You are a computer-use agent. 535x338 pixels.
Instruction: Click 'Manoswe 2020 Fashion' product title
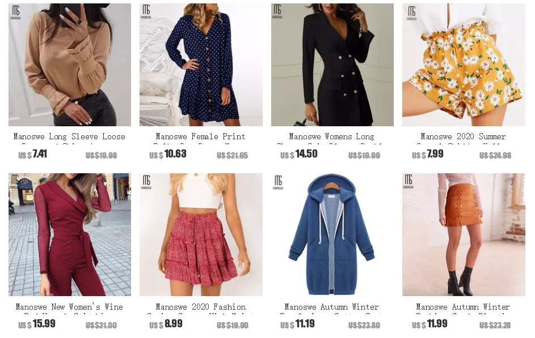(x=201, y=307)
